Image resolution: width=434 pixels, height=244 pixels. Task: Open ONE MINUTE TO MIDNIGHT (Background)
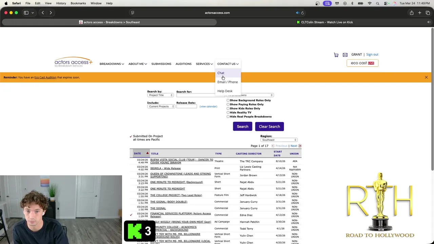pyautogui.click(x=176, y=182)
